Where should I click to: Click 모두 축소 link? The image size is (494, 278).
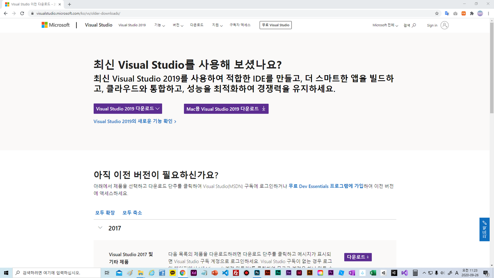[x=132, y=213]
